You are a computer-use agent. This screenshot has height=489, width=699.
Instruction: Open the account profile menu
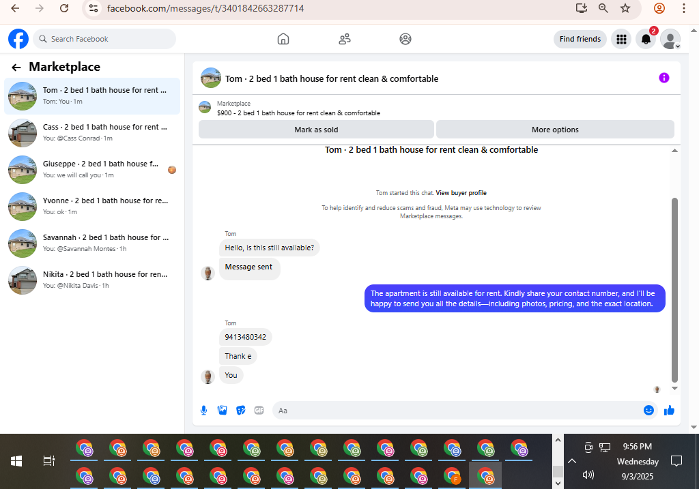coord(670,39)
